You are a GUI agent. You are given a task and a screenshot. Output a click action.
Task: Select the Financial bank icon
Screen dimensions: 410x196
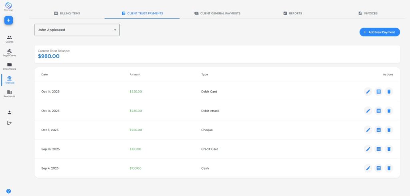9,78
